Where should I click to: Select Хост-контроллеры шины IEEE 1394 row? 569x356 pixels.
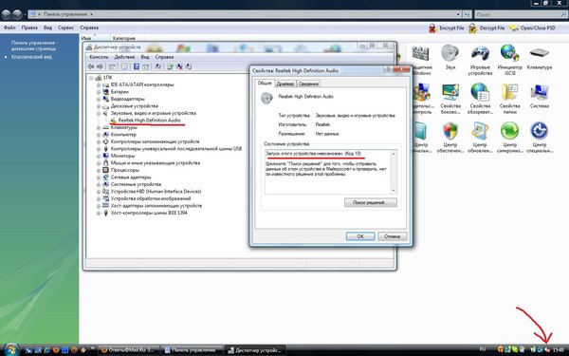(149, 213)
